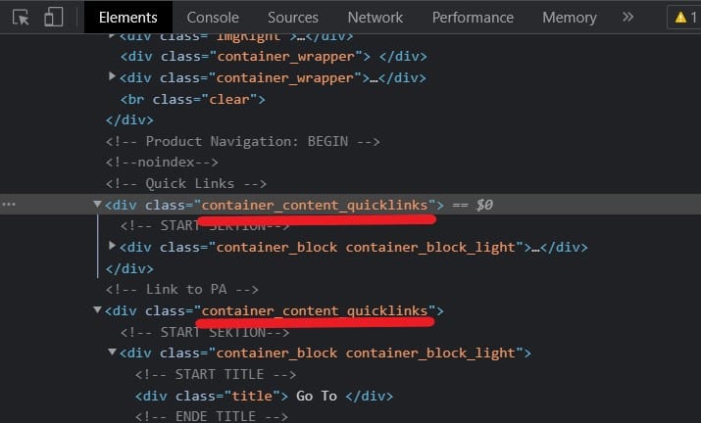Switch to the Console tab
701x423 pixels.
(213, 18)
